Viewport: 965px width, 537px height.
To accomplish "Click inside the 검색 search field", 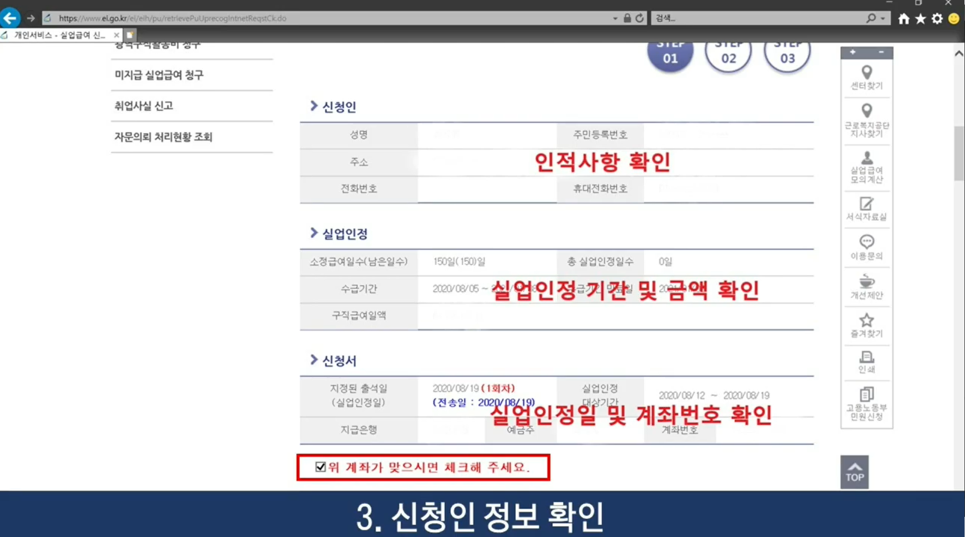I will click(730, 18).
